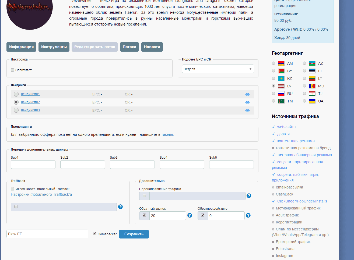
Task: Toggle the Traffback URL field checkbox
Action: (16, 206)
